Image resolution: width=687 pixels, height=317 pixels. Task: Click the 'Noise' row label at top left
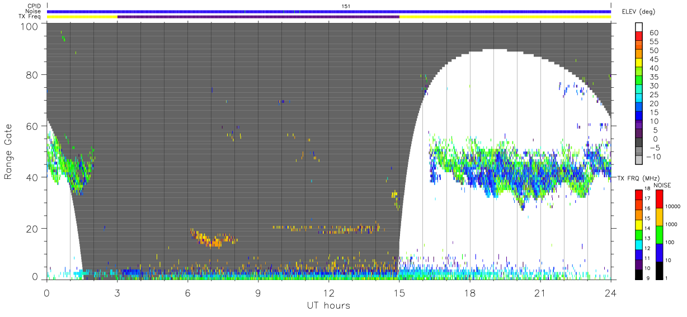point(34,11)
